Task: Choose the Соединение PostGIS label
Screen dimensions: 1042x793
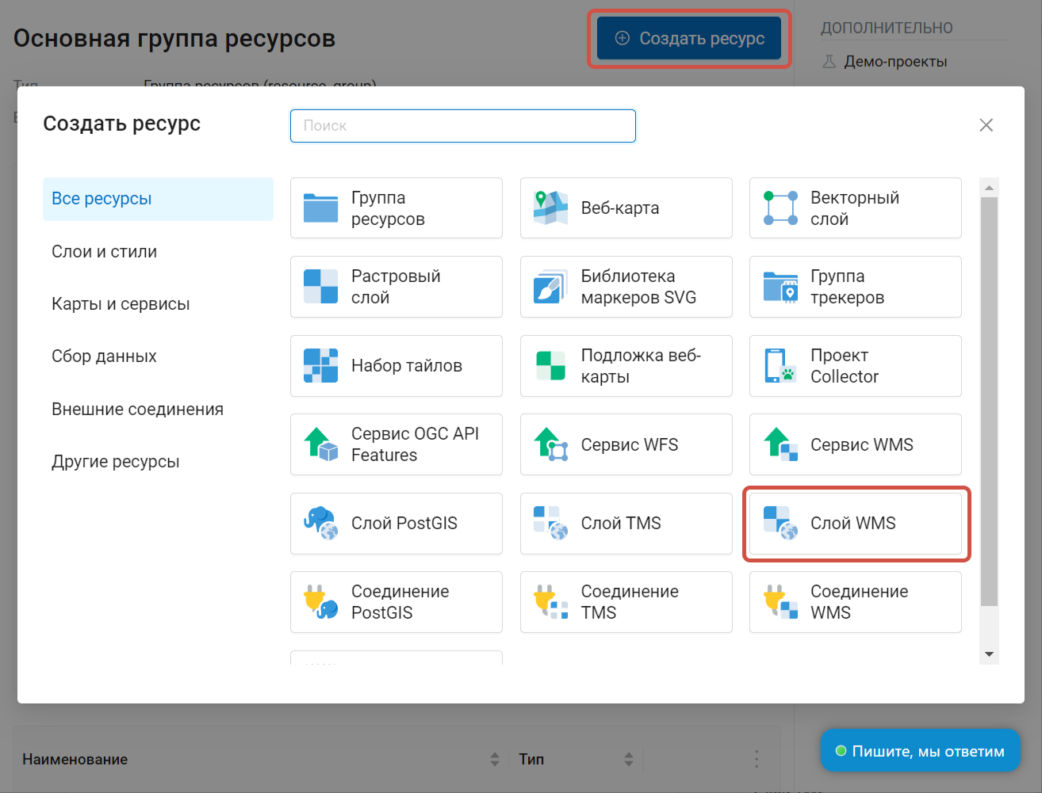Action: coord(400,602)
